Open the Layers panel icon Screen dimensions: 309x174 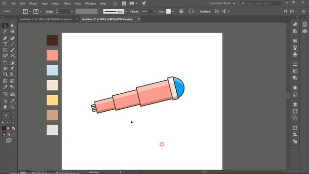295,104
